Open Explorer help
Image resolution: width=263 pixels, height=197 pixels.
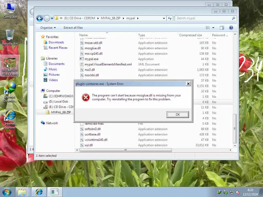pos(231,28)
